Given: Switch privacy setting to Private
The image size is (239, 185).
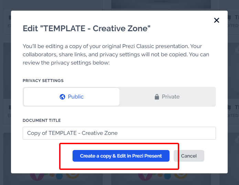Looking at the screenshot, I should [x=167, y=97].
